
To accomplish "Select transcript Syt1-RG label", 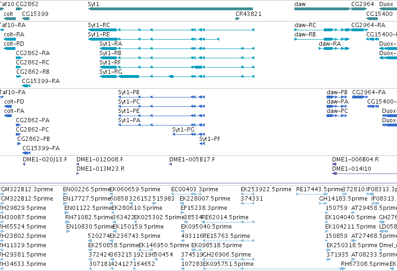I will coord(111,72).
